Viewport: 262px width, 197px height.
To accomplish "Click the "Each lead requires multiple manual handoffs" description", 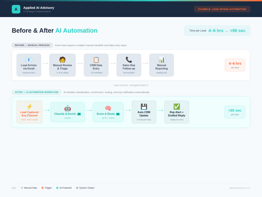I will pos(91,45).
